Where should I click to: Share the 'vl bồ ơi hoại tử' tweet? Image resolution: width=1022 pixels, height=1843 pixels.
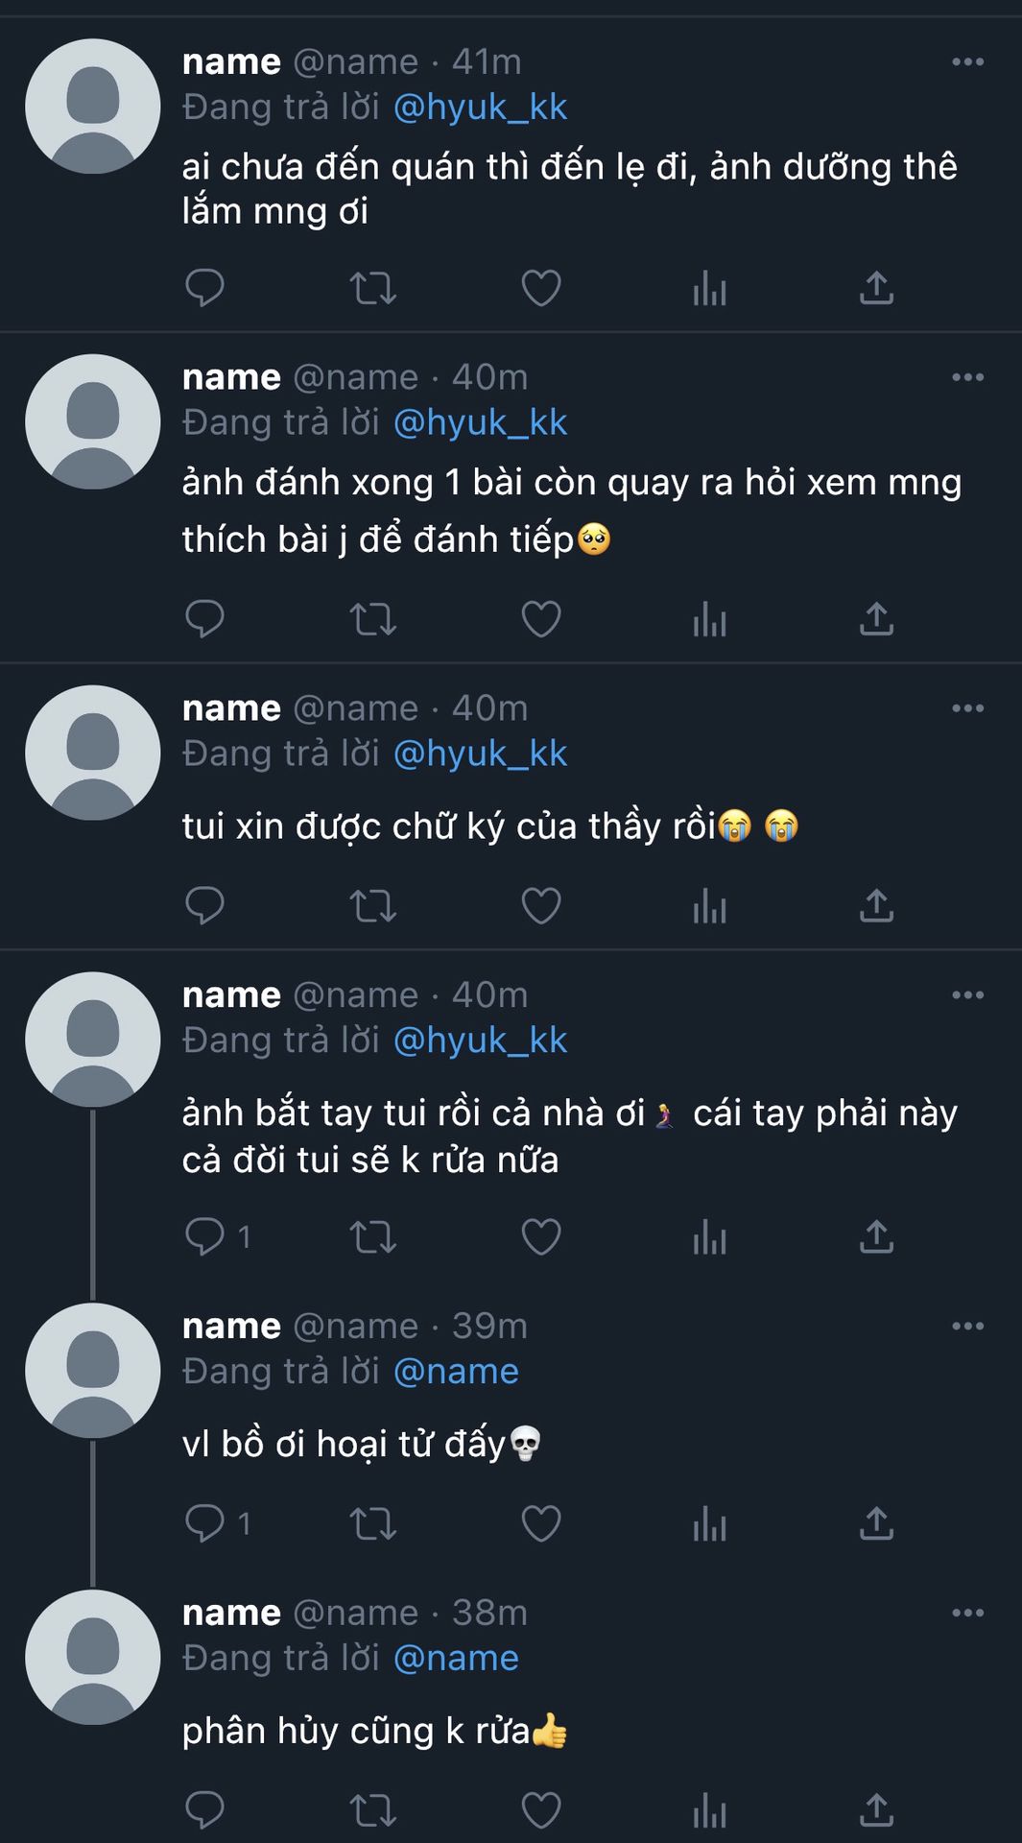tap(876, 1523)
